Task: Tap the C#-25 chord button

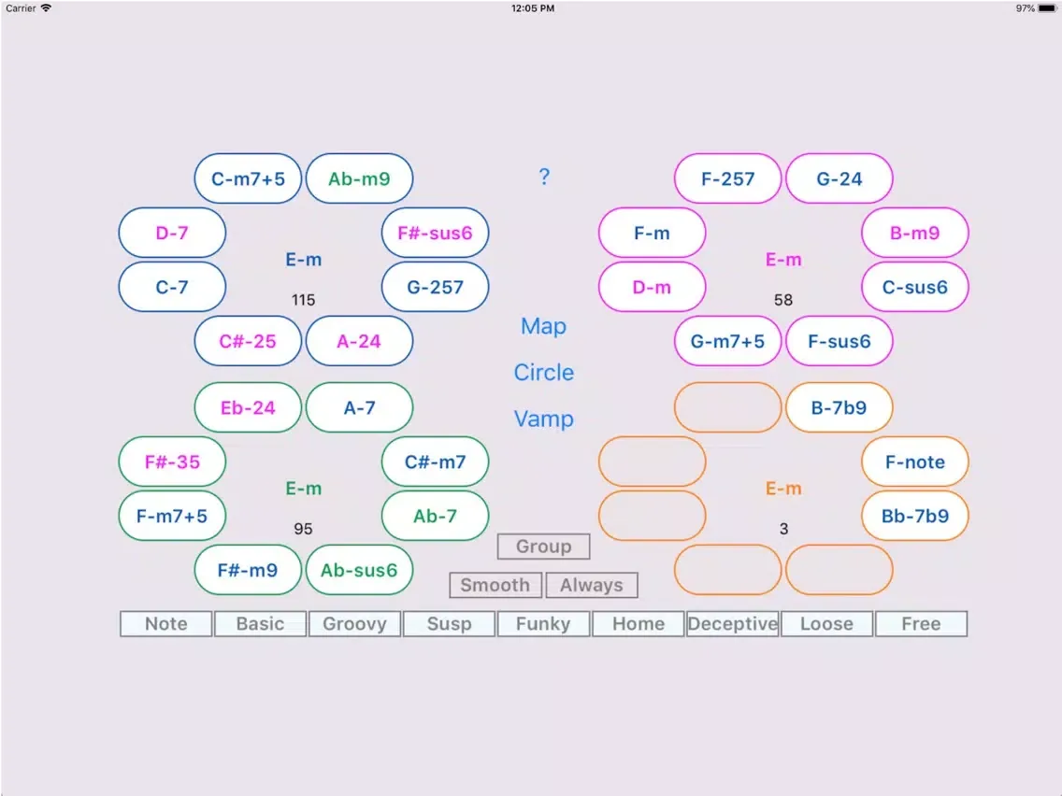Action: (248, 341)
